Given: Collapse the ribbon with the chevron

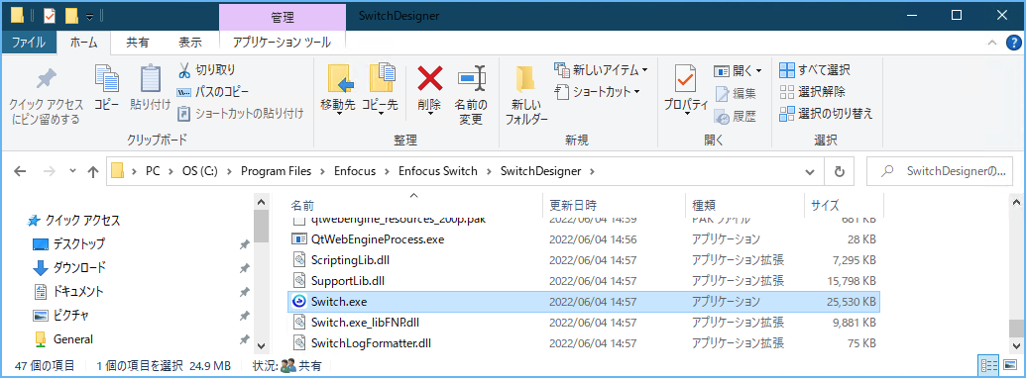Looking at the screenshot, I should pos(992,43).
